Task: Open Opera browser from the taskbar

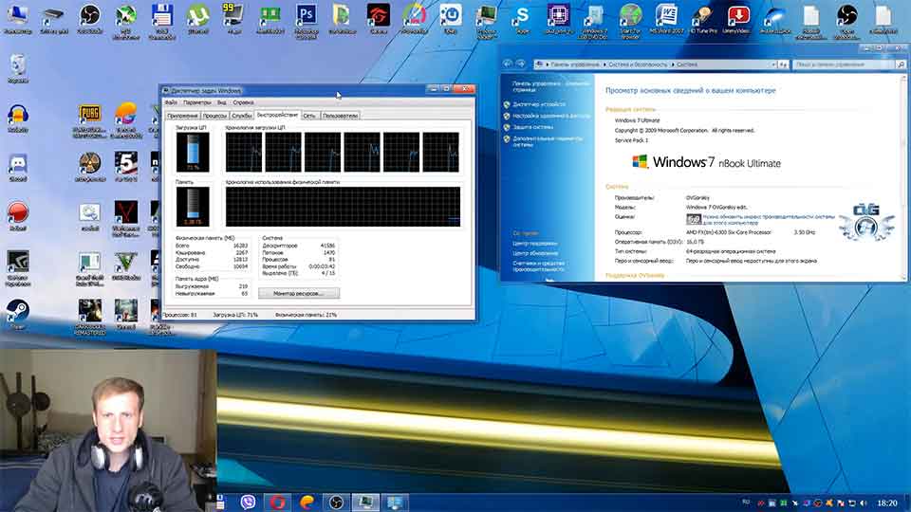Action: pyautogui.click(x=277, y=503)
